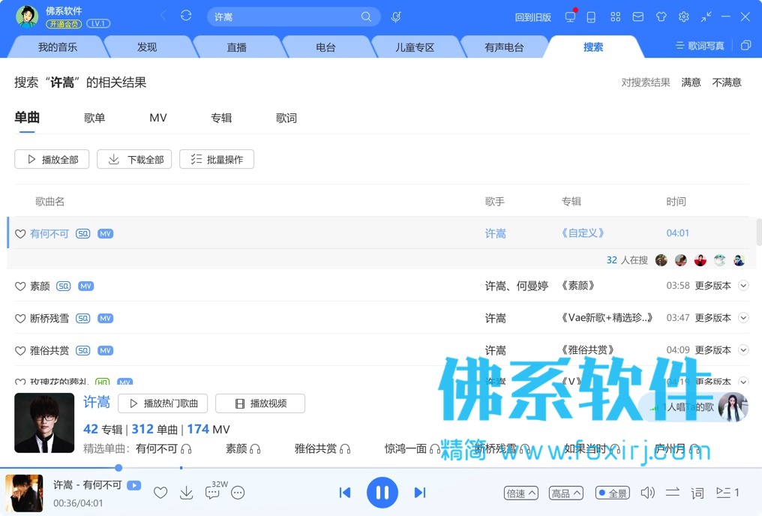Click the 下载全部 button
762x516 pixels.
pos(134,159)
